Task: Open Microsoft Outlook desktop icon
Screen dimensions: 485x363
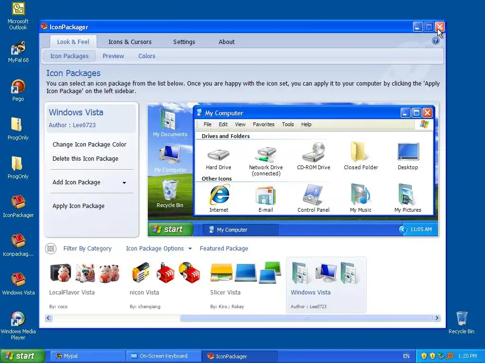Action: pyautogui.click(x=18, y=16)
